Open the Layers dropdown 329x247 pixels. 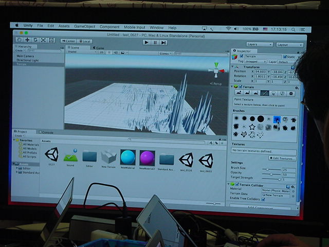[259, 44]
